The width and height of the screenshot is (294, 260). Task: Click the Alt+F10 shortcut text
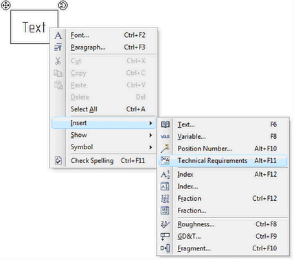coord(265,149)
